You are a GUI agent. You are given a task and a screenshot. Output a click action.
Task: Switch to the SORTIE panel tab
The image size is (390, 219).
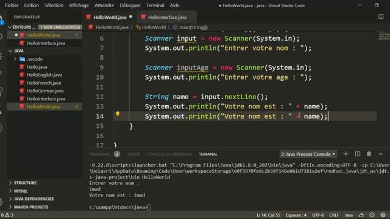(x=133, y=154)
